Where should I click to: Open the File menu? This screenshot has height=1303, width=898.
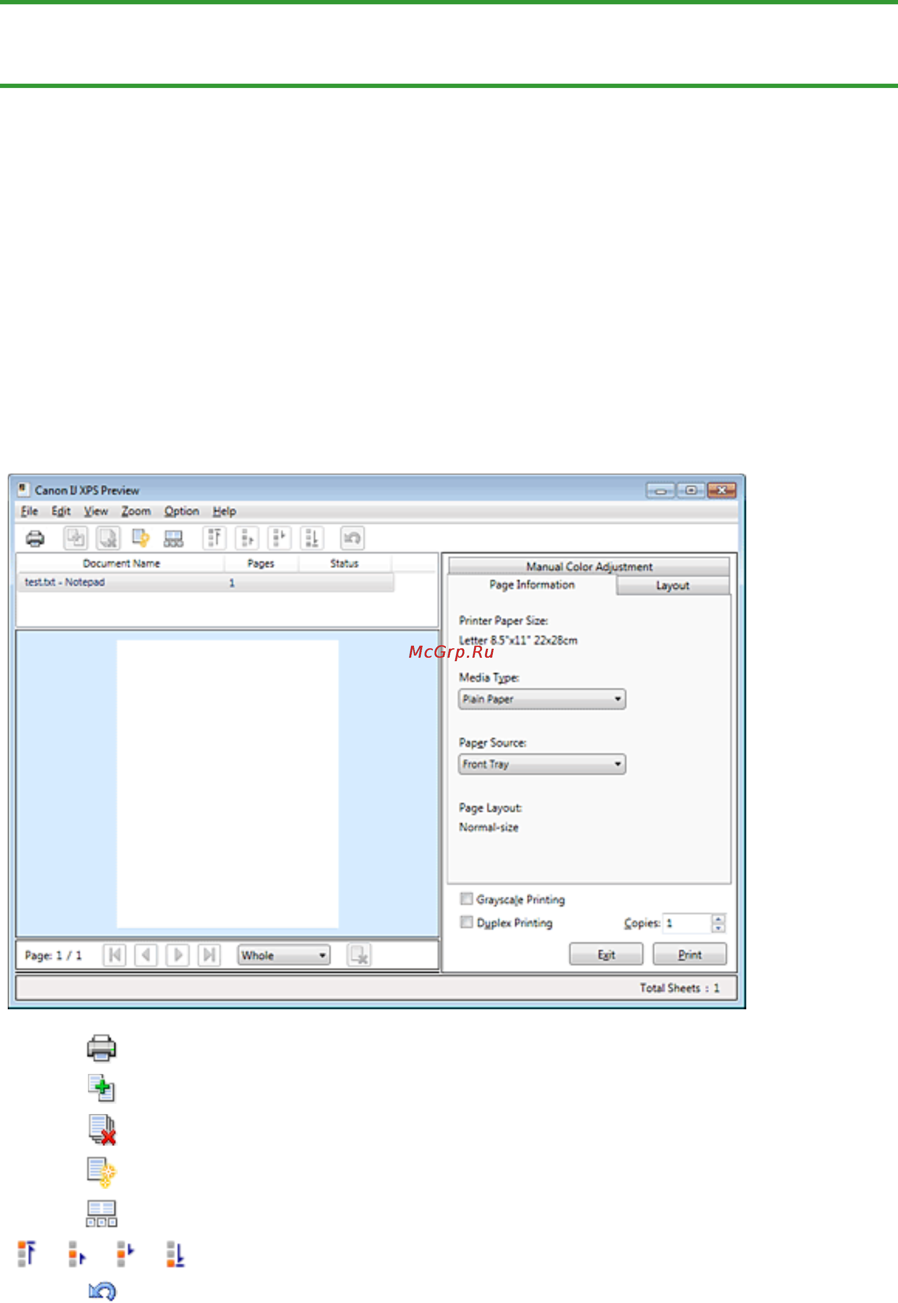tap(29, 511)
